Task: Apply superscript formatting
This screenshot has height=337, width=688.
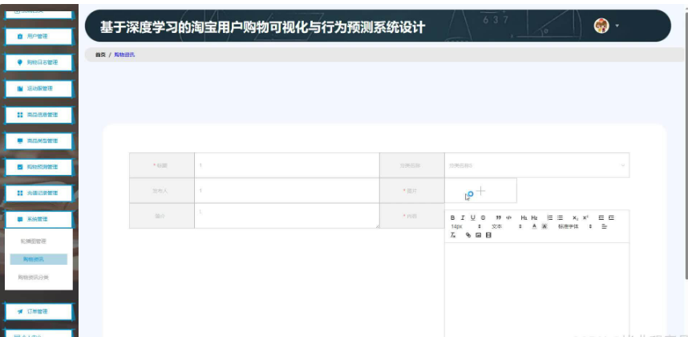Action: click(x=586, y=217)
